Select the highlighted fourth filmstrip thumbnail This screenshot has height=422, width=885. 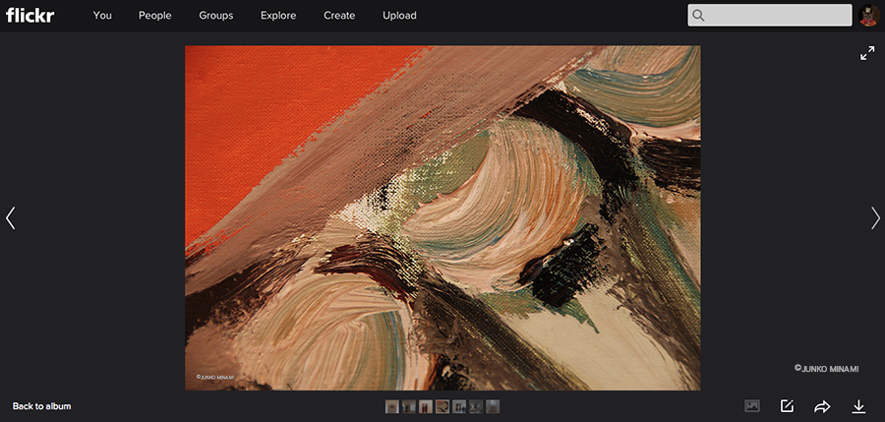[442, 406]
